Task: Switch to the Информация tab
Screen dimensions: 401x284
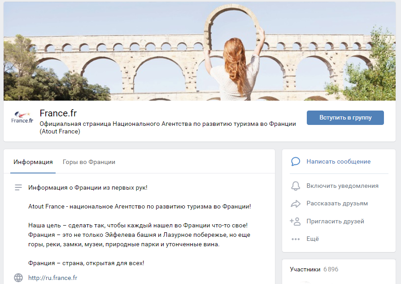Action: (33, 162)
